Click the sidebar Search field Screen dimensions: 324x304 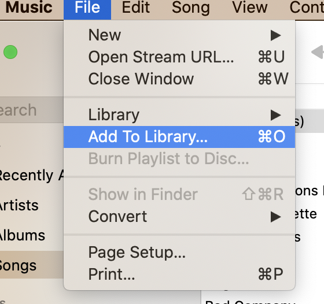pos(32,110)
